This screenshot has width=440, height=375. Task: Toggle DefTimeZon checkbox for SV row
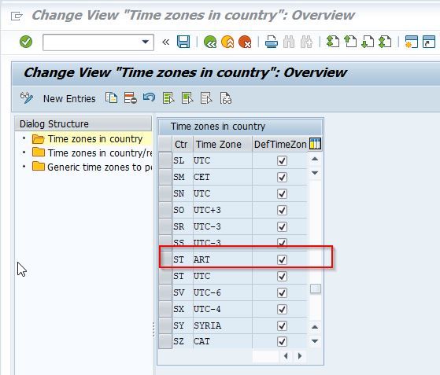282,293
